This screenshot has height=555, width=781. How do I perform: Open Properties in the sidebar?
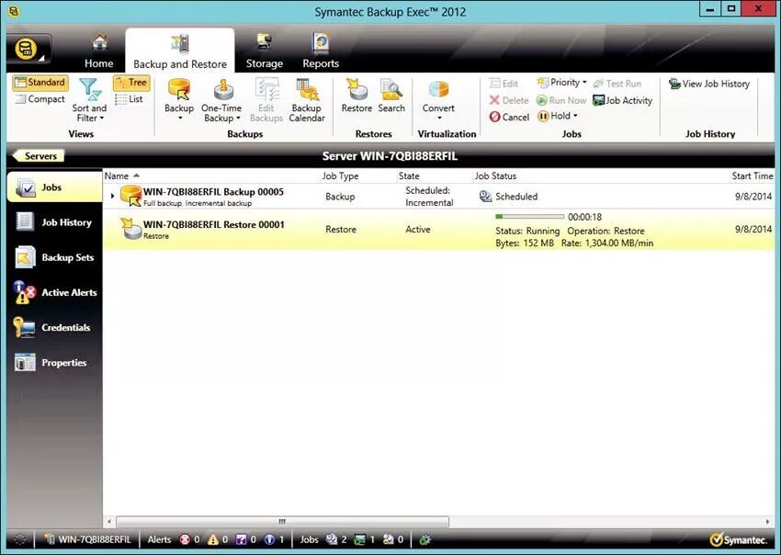(54, 363)
